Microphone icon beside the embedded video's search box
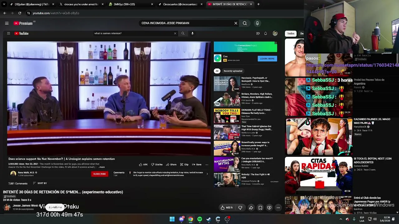The height and width of the screenshot is (224, 399). point(192,33)
